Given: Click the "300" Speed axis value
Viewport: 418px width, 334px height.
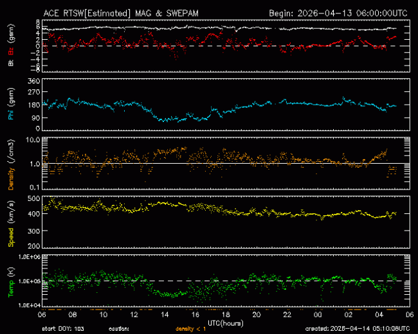Looking at the screenshot, I should (34, 231).
